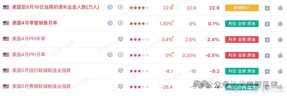Screen dimensions: 287x96
Task: Open 美国5月纽约联储制造业指数 indicator
Action: (x=41, y=70)
